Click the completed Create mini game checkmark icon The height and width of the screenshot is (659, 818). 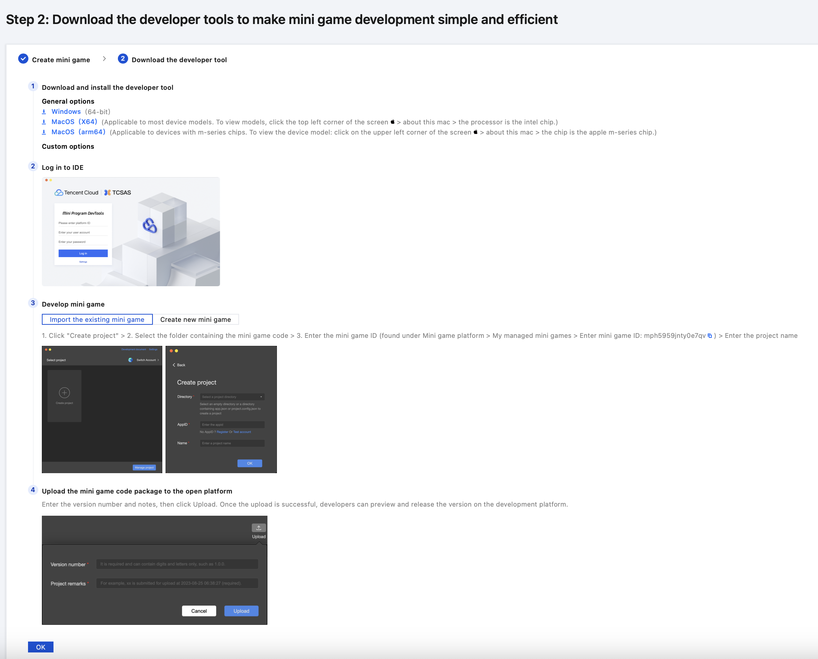coord(23,59)
